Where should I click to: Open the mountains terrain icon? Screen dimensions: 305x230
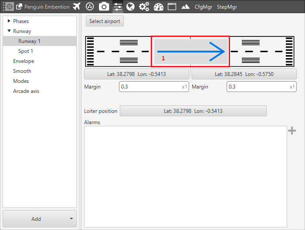coord(185,7)
